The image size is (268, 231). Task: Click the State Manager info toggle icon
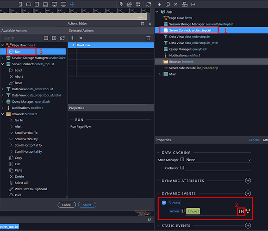[182, 160]
